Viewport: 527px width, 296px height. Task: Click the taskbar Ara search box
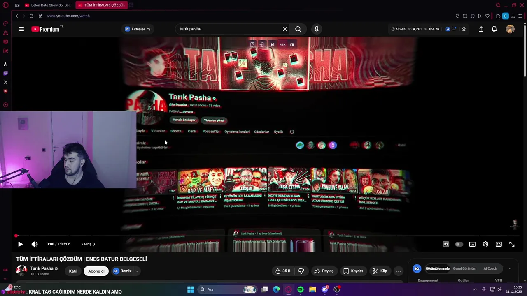[228, 289]
